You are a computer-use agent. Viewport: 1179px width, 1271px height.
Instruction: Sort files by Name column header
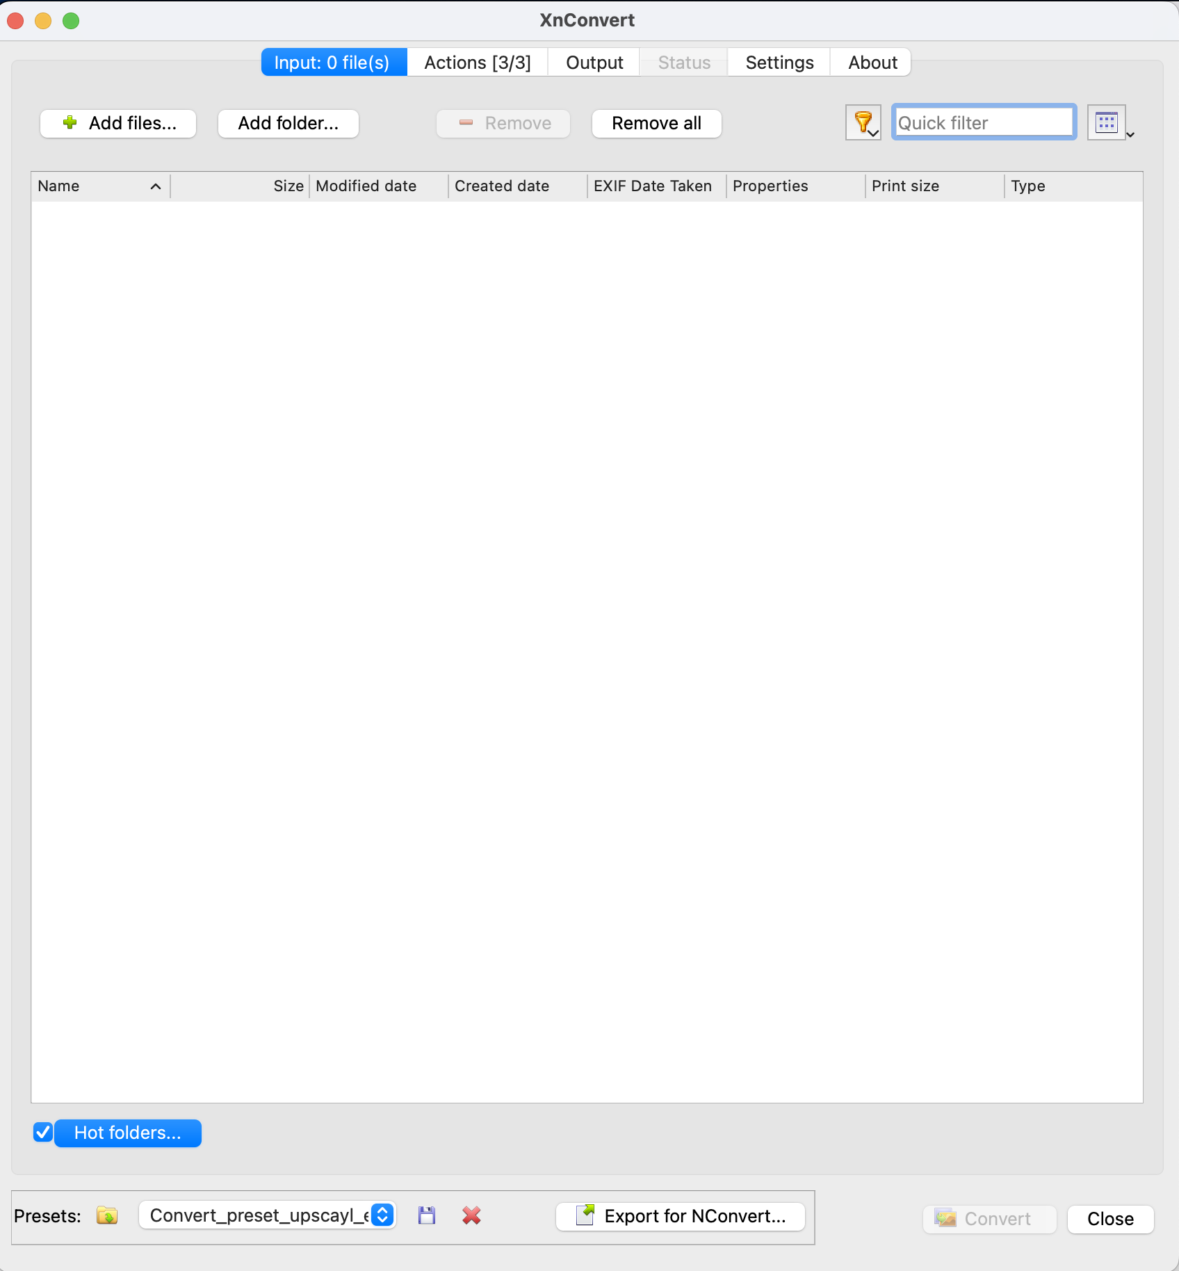tap(58, 186)
